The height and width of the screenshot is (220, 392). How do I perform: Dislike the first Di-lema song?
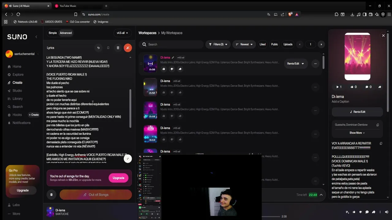(172, 69)
